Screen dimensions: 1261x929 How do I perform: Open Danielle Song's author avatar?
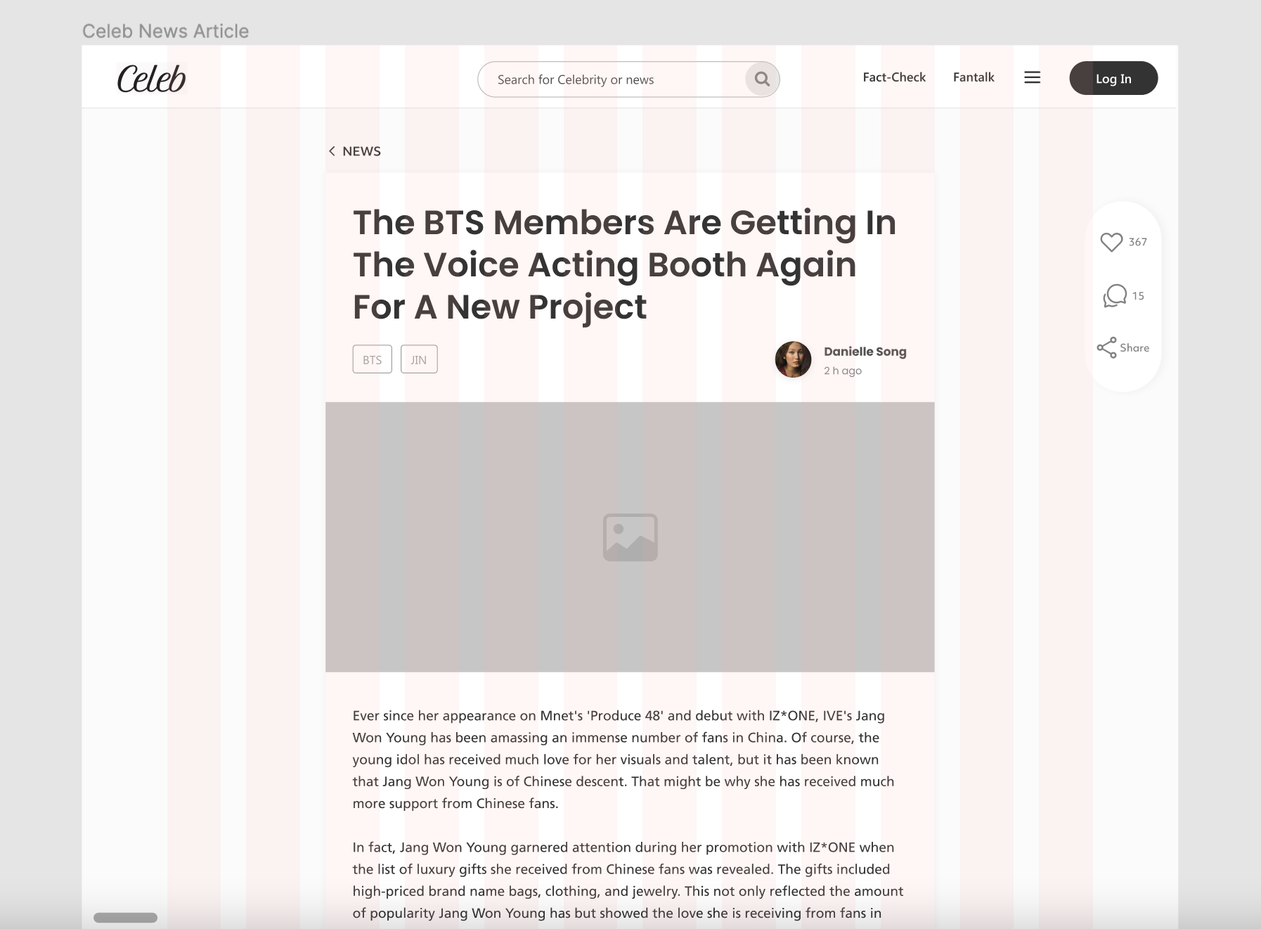pos(793,359)
